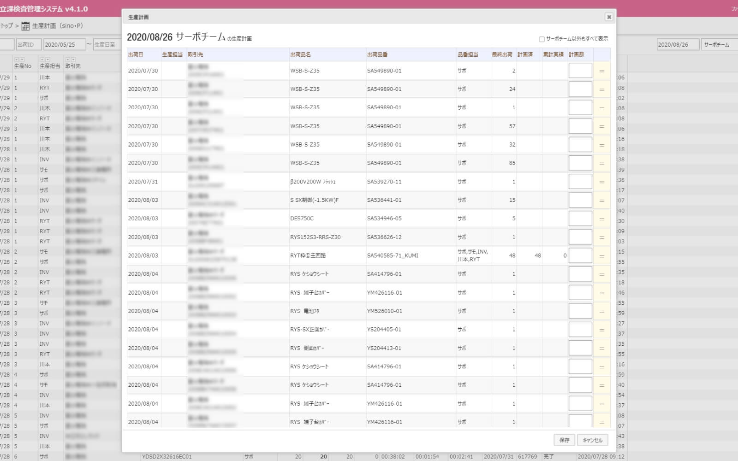738x461 pixels.
Task: Click the drag handle of the DES750C row
Action: pyautogui.click(x=601, y=219)
